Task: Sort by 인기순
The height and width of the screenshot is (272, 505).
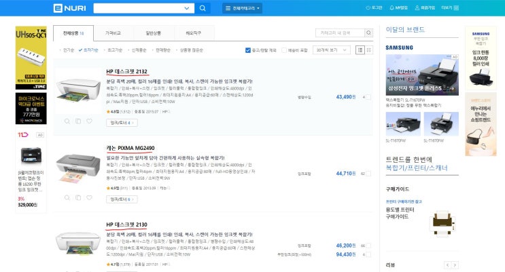Action: coord(67,50)
